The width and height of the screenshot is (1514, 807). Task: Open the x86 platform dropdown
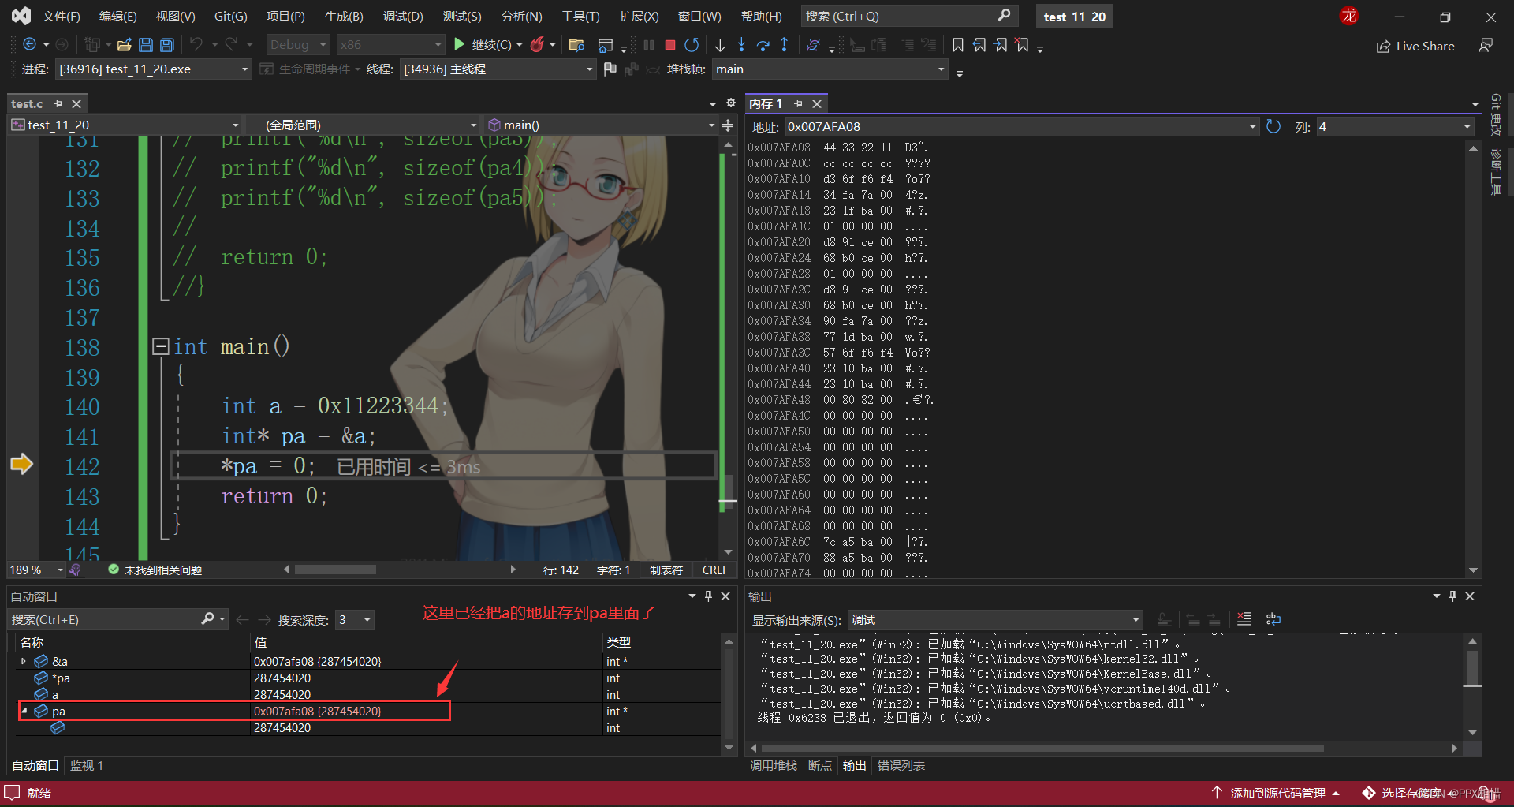(390, 45)
